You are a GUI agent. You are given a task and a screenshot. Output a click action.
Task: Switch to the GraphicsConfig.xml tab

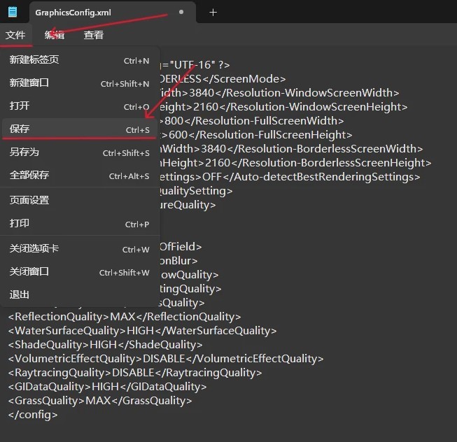[x=73, y=13]
